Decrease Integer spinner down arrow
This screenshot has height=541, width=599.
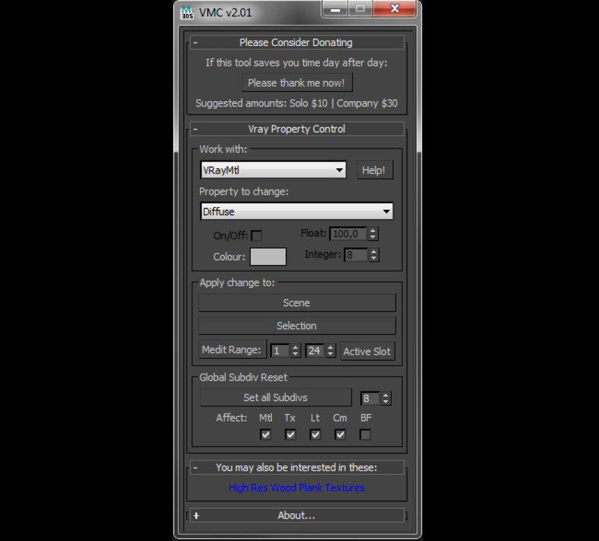tap(374, 258)
